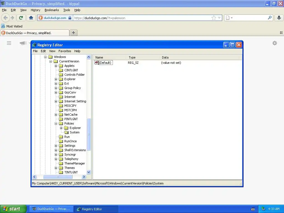Click the bookmark star in the address bar
The width and height of the screenshot is (284, 213).
tap(214, 18)
